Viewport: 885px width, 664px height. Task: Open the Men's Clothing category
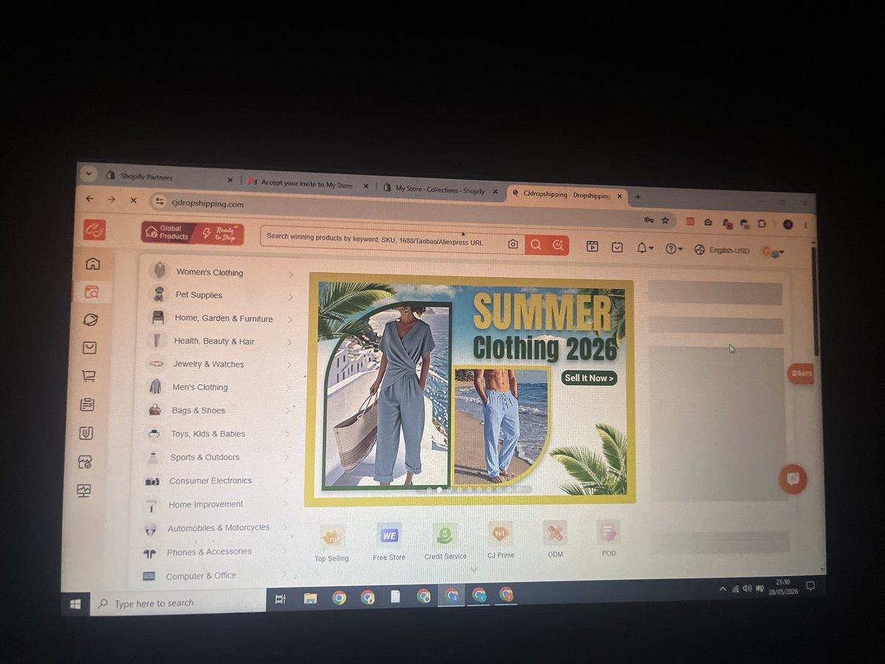[201, 387]
